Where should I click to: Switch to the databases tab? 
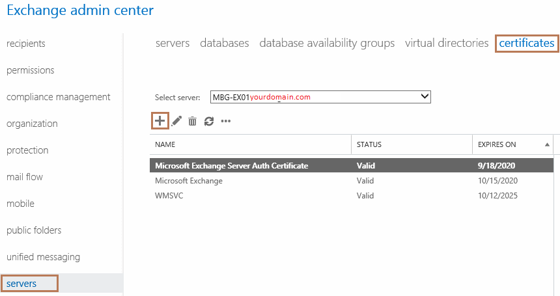click(x=224, y=43)
